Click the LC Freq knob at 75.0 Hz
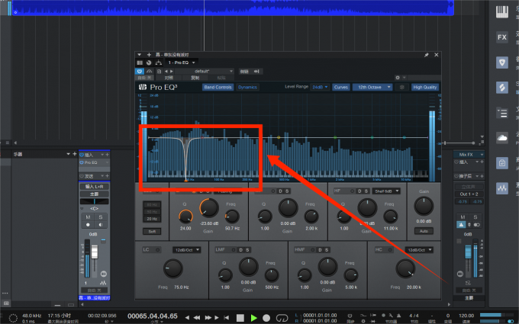519x324 pixels. click(x=172, y=268)
